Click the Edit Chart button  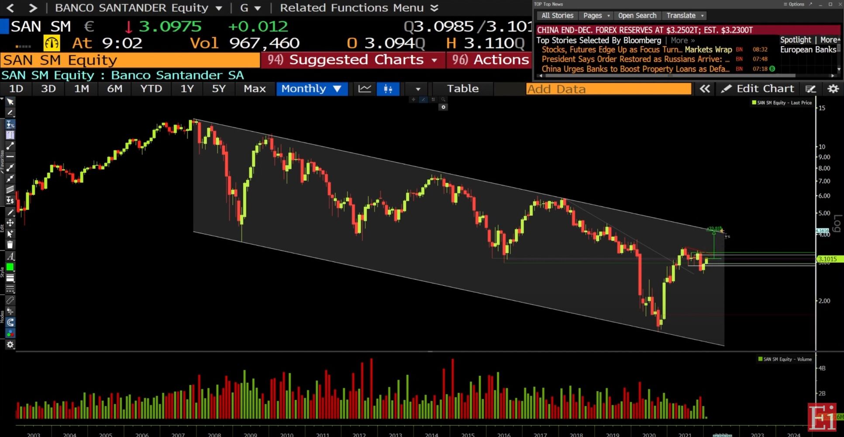coord(758,89)
